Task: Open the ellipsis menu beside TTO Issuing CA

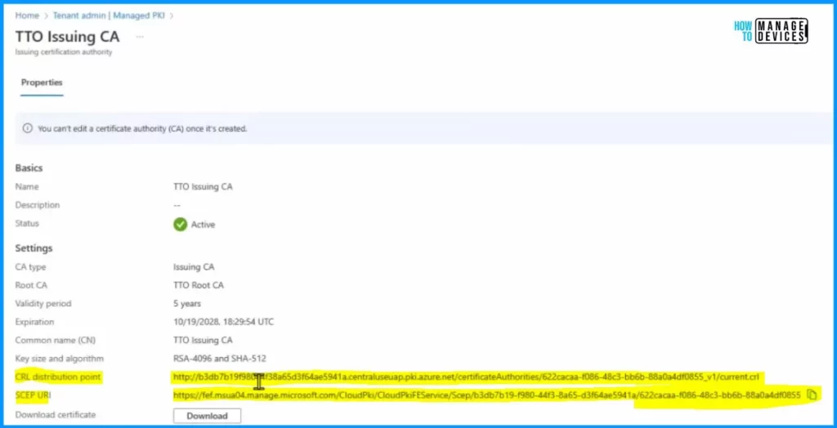Action: coord(140,37)
